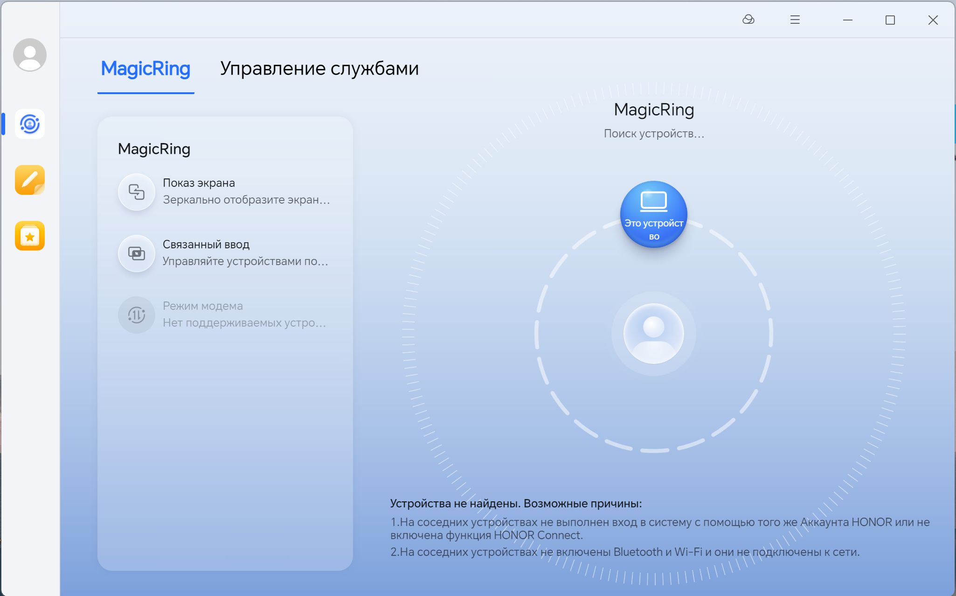Click the reason text about Аккаунта HONOR
Viewport: 956px width, 596px height.
click(660, 528)
